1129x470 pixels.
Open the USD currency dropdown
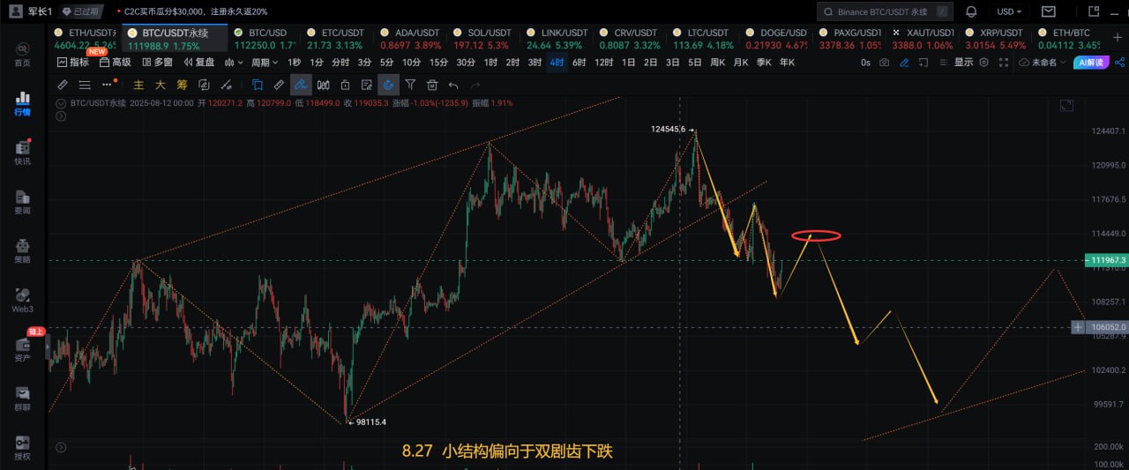(x=1009, y=11)
